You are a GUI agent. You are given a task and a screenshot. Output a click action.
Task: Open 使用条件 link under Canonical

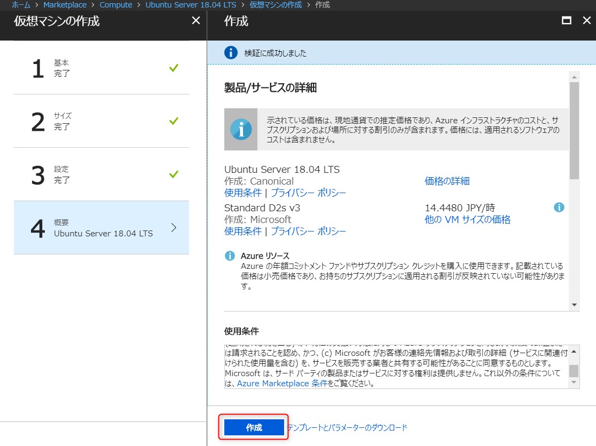243,193
